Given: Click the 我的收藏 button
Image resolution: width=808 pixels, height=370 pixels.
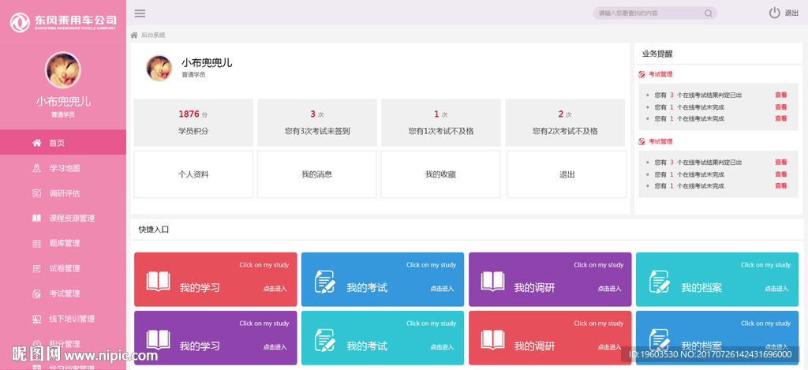Looking at the screenshot, I should pos(440,174).
